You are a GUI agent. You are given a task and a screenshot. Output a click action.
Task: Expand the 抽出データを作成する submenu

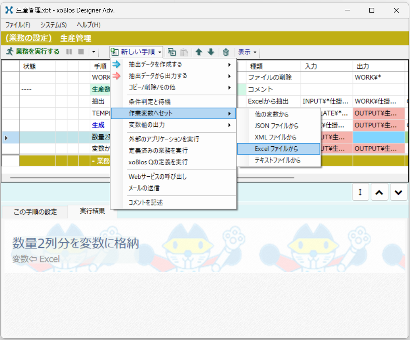(173, 64)
